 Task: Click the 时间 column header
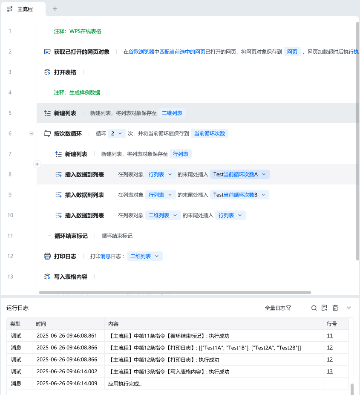pos(68,324)
